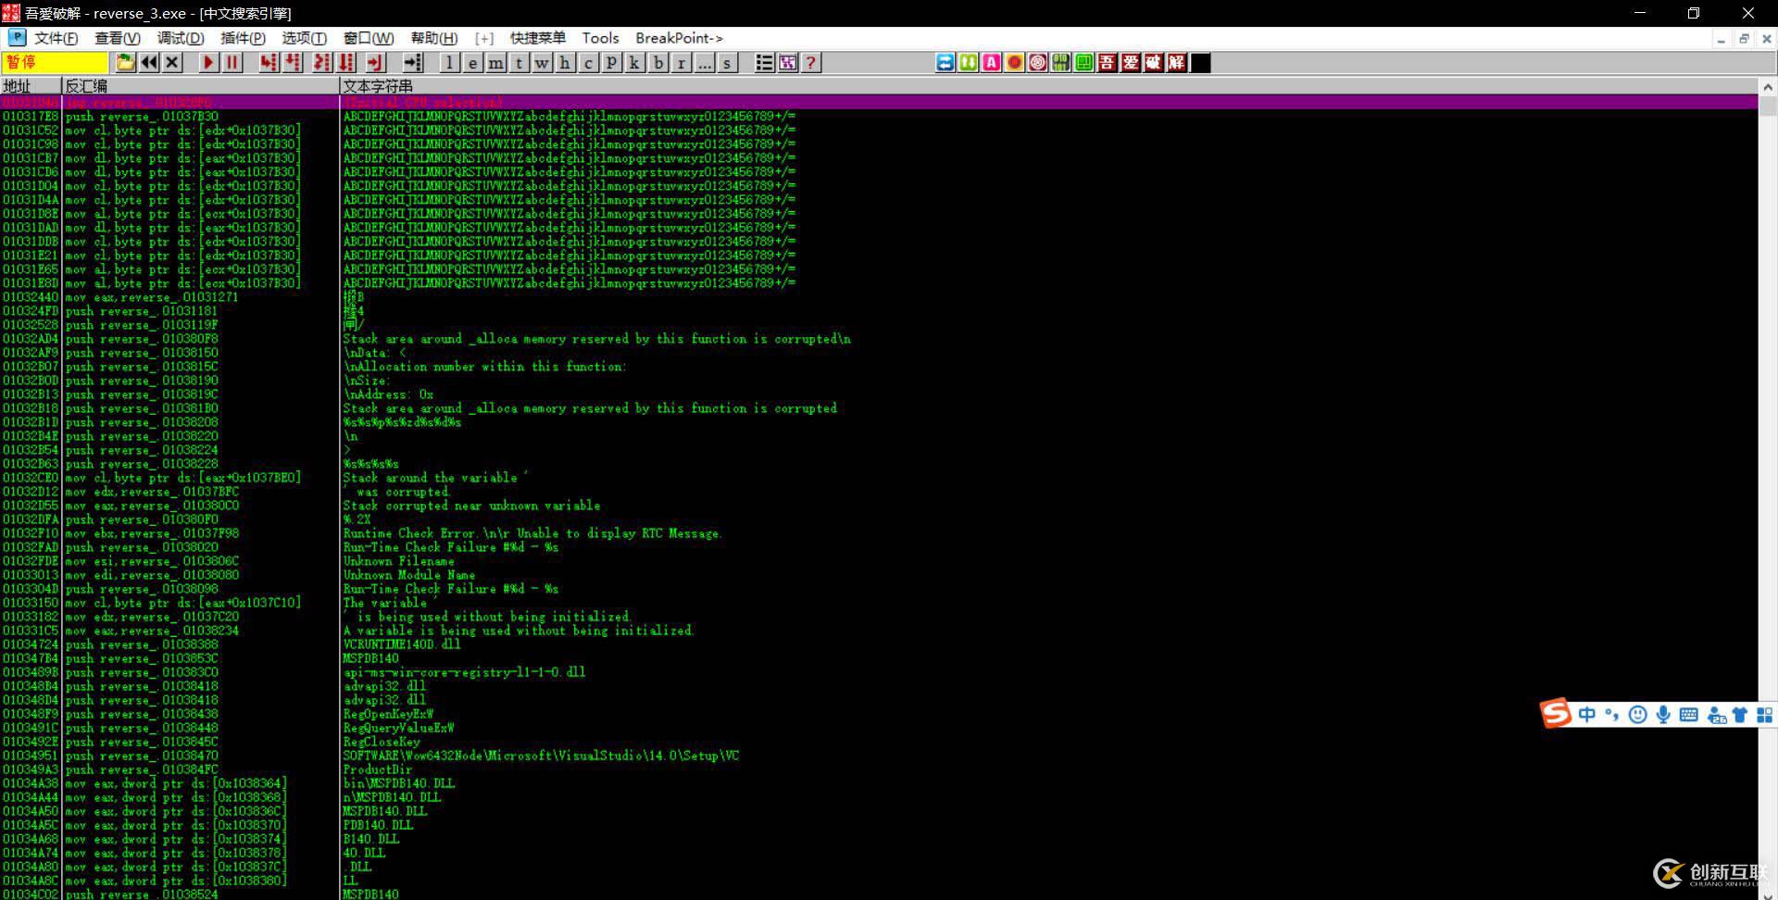Image resolution: width=1778 pixels, height=900 pixels.
Task: Click the restart program rewind icon
Action: point(149,62)
